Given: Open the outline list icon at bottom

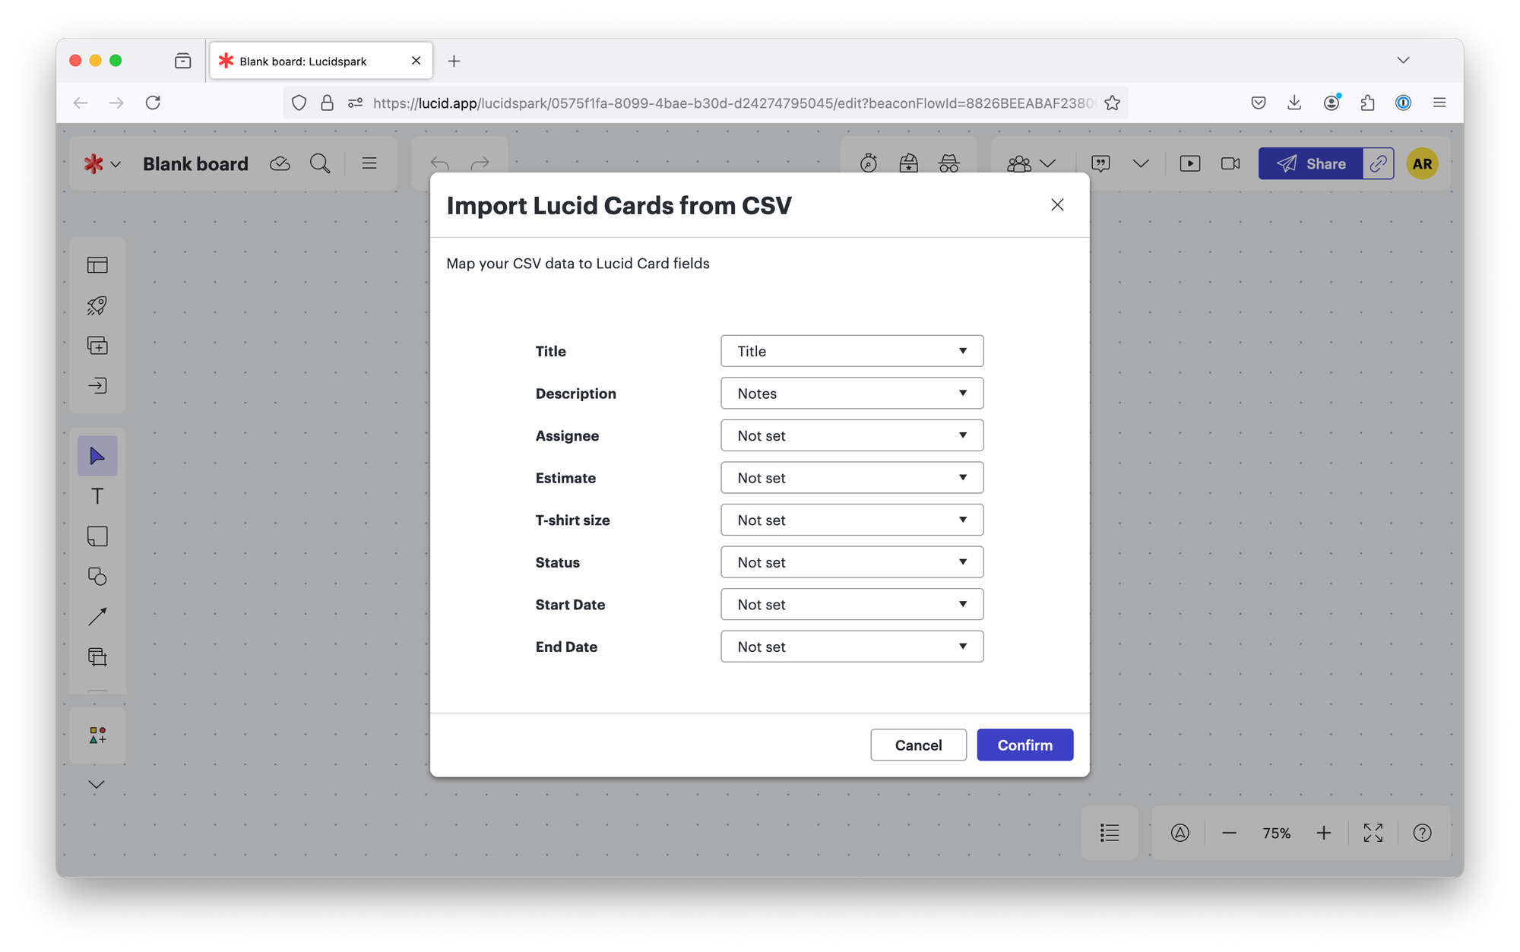Looking at the screenshot, I should (1110, 833).
